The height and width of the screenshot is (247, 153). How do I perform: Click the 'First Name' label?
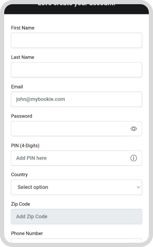[x=23, y=28]
